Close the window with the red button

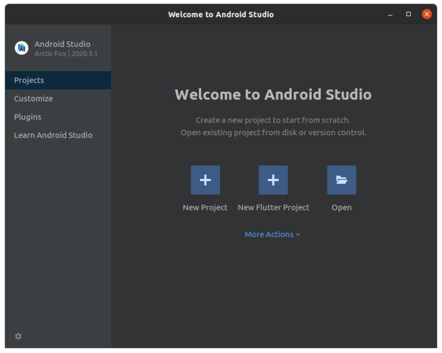(427, 14)
